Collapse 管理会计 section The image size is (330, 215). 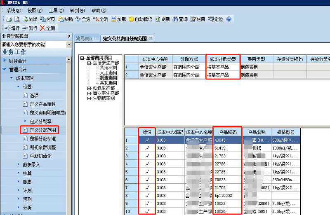pyautogui.click(x=4, y=69)
